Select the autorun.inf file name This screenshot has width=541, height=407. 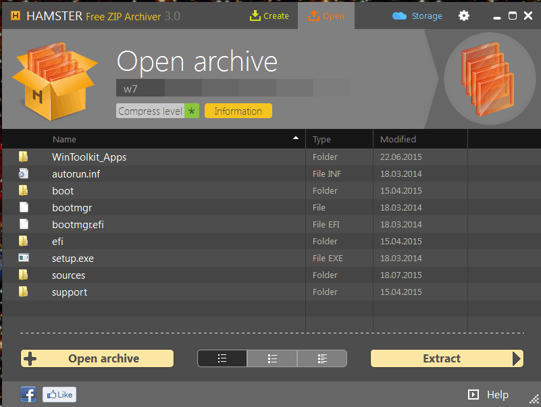pos(76,174)
